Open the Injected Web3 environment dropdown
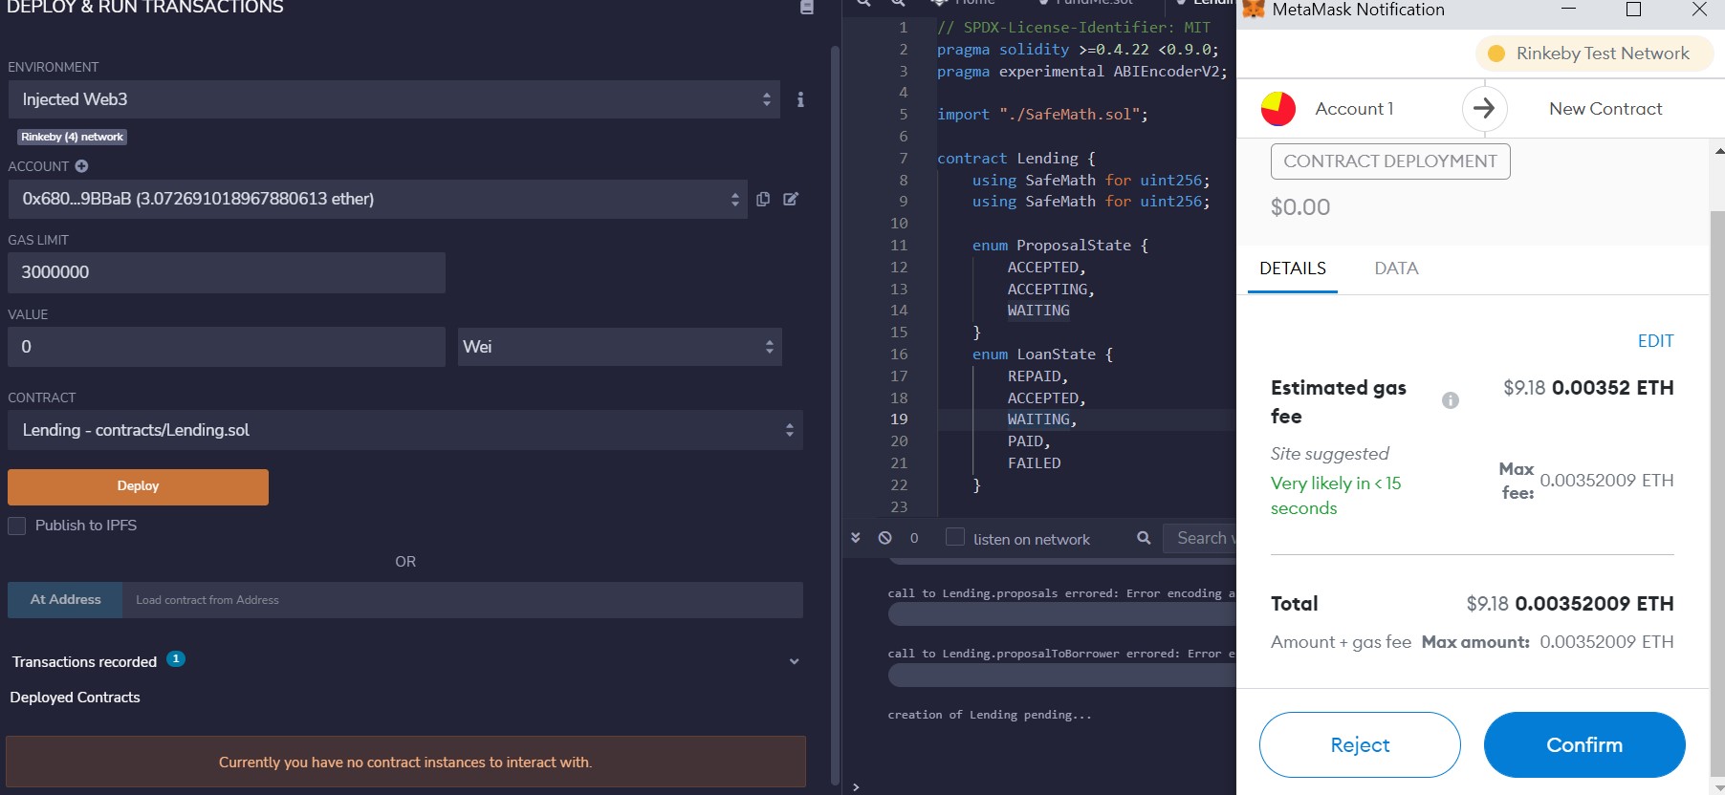 [394, 99]
